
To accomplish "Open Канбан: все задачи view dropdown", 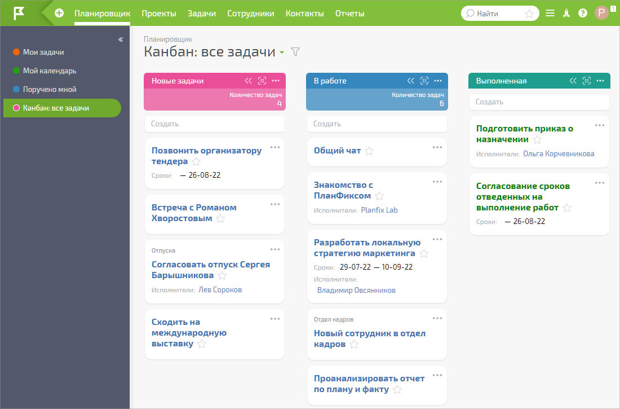I will coord(281,52).
